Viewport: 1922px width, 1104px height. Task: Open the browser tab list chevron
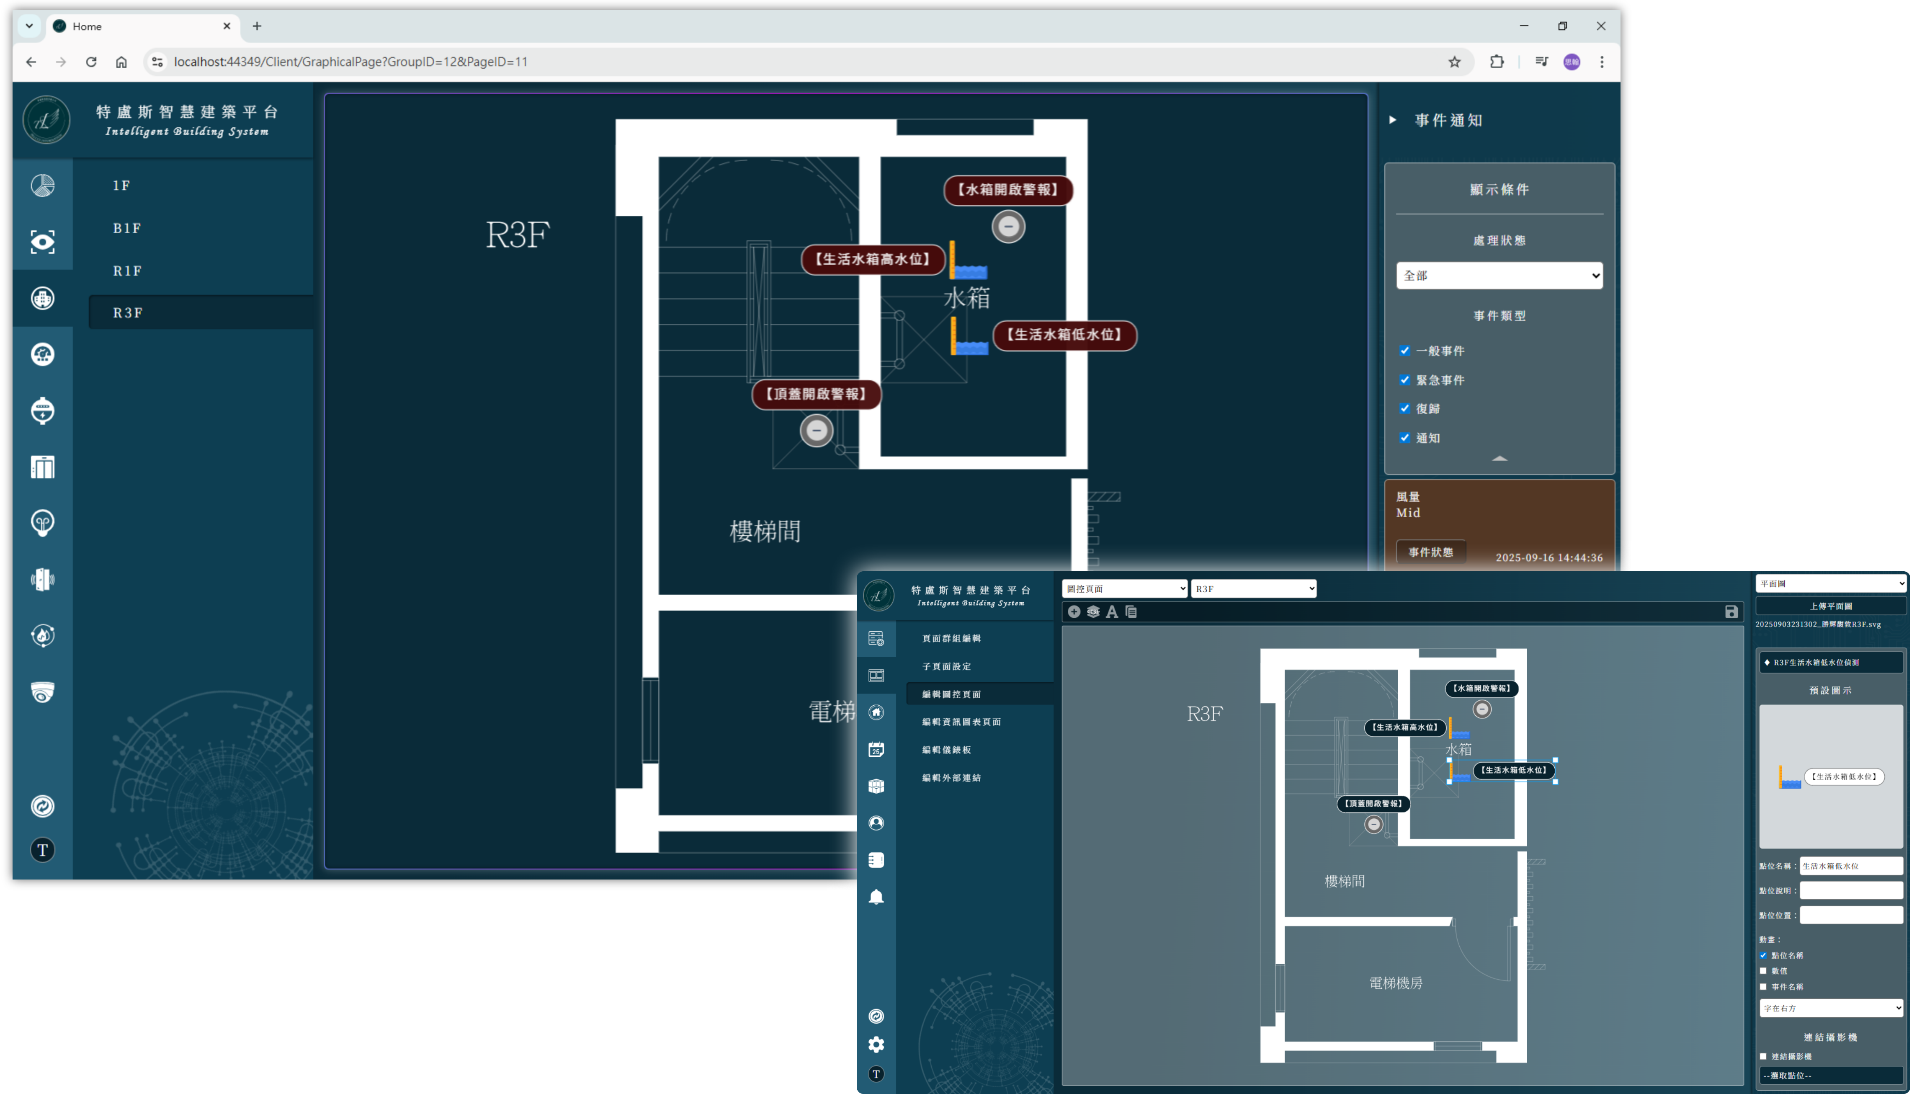pyautogui.click(x=29, y=26)
